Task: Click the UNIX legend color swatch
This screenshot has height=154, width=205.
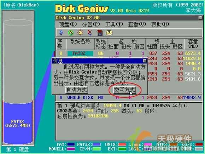Action: [x=122, y=144]
